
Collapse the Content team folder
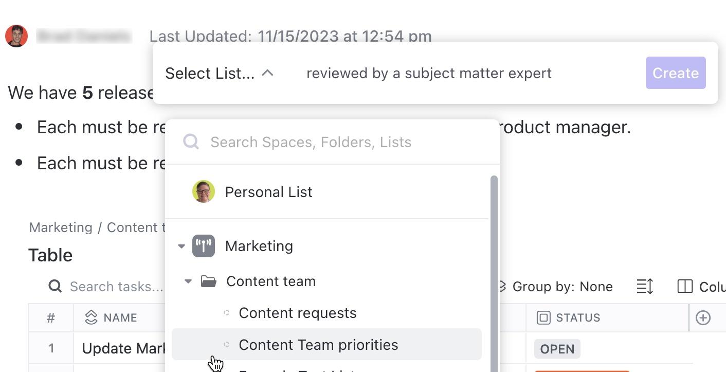pyautogui.click(x=188, y=281)
